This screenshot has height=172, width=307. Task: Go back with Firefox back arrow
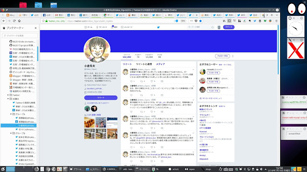[x=4, y=21]
